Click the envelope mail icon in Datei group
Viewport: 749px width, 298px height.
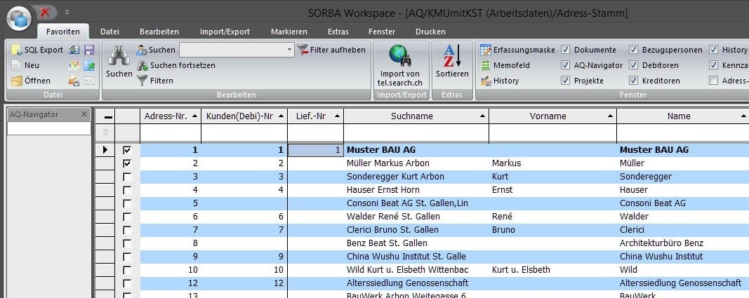pyautogui.click(x=89, y=81)
